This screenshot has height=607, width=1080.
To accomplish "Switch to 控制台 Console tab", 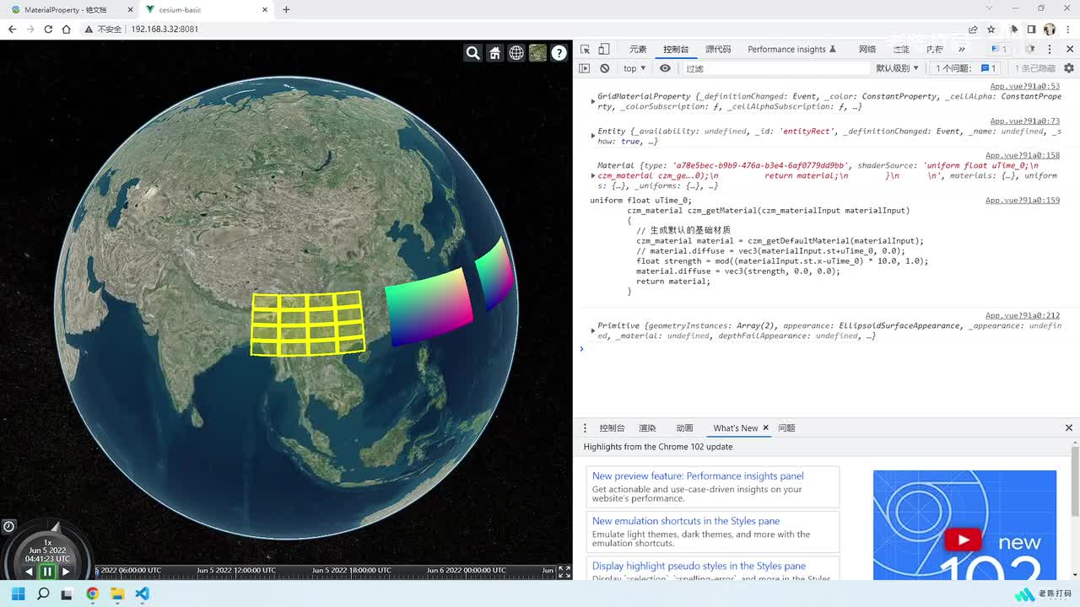I will (x=676, y=49).
